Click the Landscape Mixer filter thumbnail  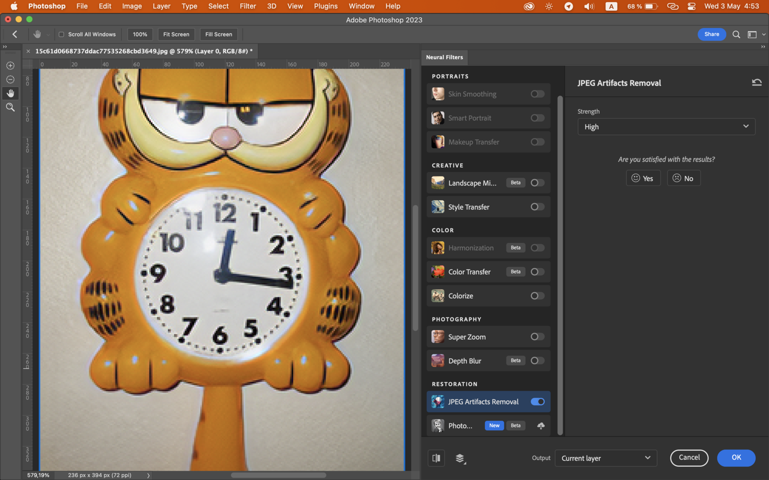(438, 183)
